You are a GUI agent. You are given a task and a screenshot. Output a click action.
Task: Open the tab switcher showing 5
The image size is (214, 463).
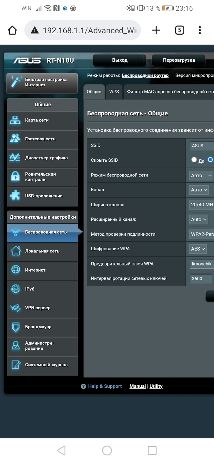point(179,30)
